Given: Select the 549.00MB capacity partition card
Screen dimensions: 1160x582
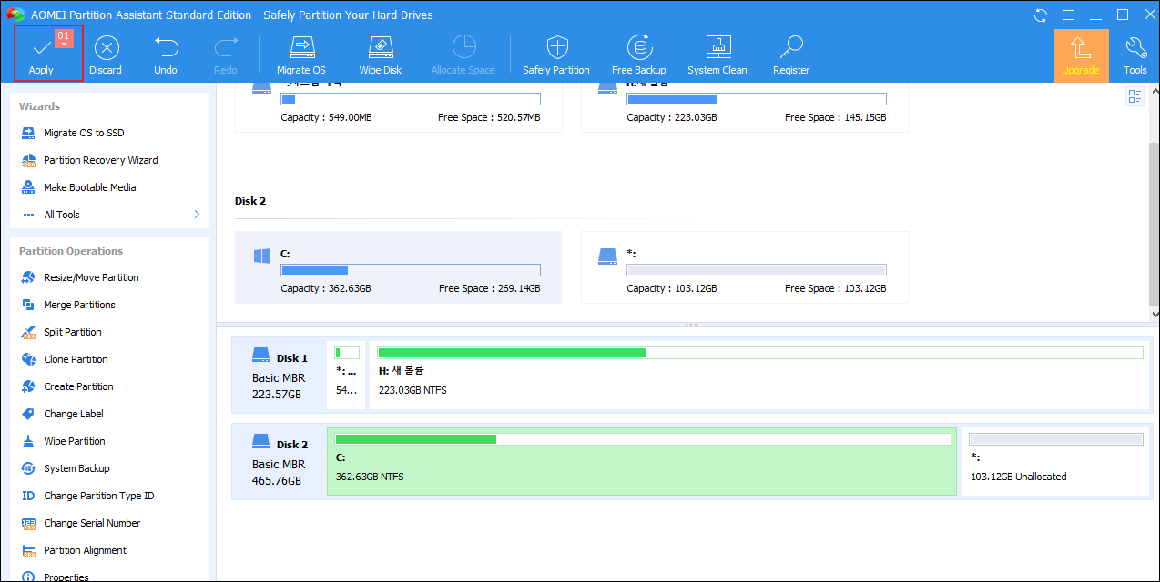Looking at the screenshot, I should (399, 107).
